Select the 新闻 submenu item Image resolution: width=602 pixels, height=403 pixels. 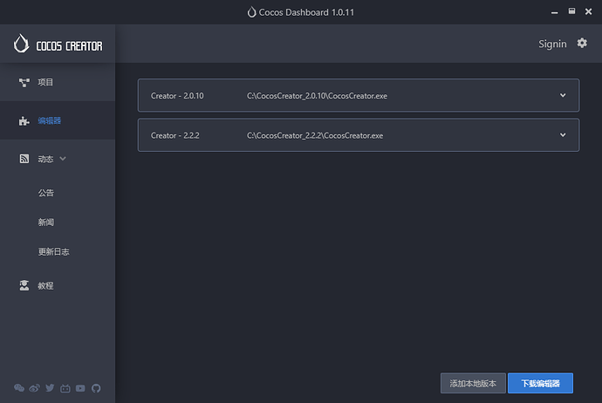46,222
